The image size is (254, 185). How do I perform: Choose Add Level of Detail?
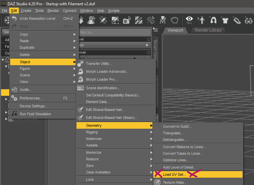[198, 167]
